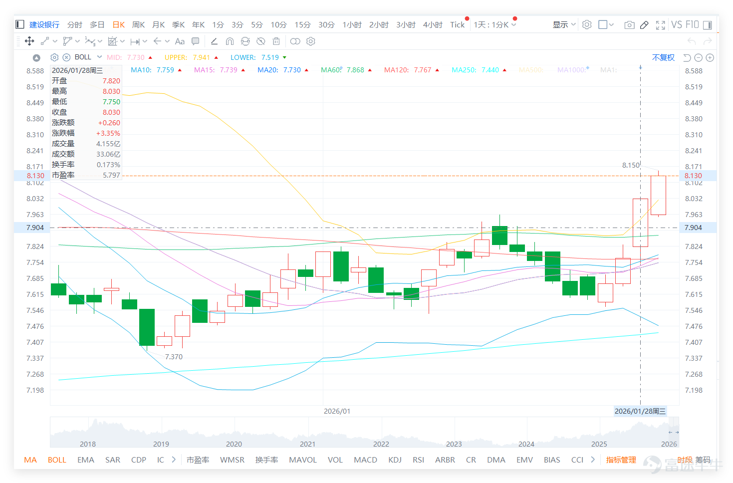Viewport: 733px width, 483px height.
Task: Open 指标管理 indicator management
Action: [x=621, y=460]
